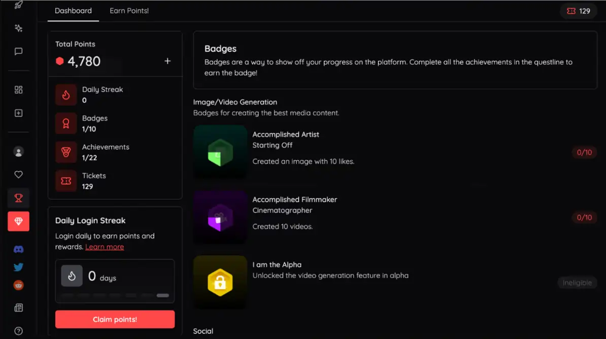Select the purple Accomplished Filmmaker badge thumbnail
The image size is (606, 339).
tap(220, 217)
